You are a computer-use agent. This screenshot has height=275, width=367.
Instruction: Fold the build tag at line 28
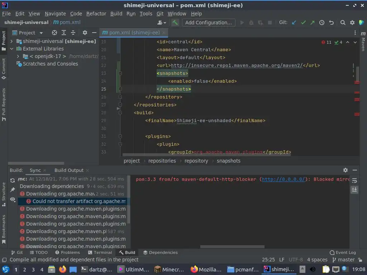click(x=120, y=113)
